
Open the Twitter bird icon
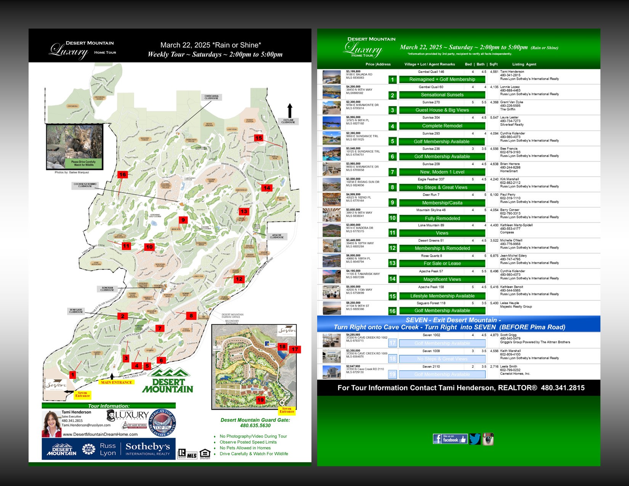point(475,439)
